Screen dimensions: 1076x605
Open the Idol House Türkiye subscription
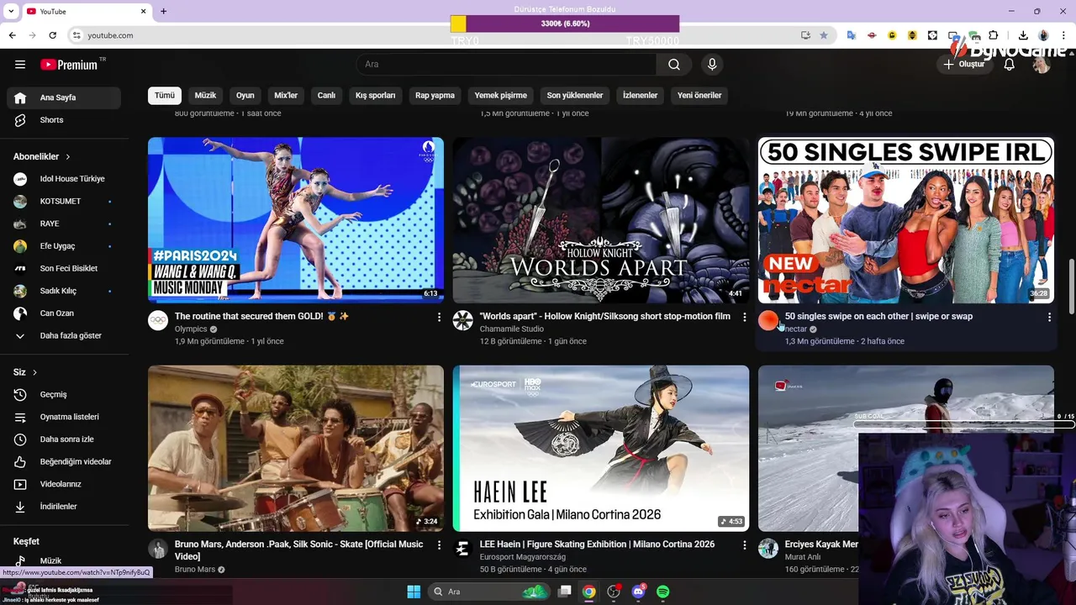[x=64, y=179]
